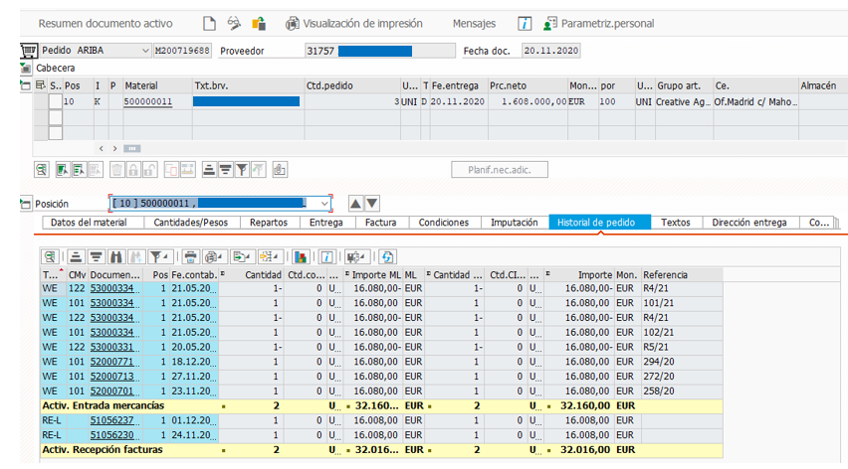Screen dimensions: 848x469
Task: Open invoice document 51056230
Action: pyautogui.click(x=111, y=435)
